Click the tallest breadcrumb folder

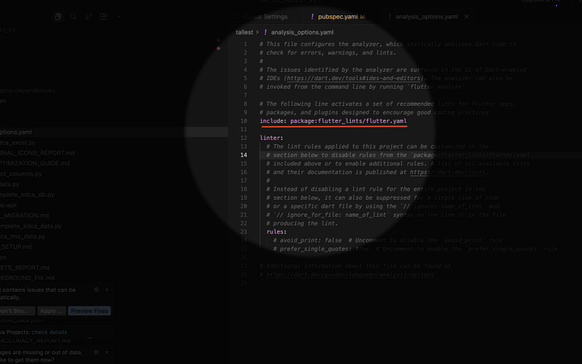pos(244,32)
